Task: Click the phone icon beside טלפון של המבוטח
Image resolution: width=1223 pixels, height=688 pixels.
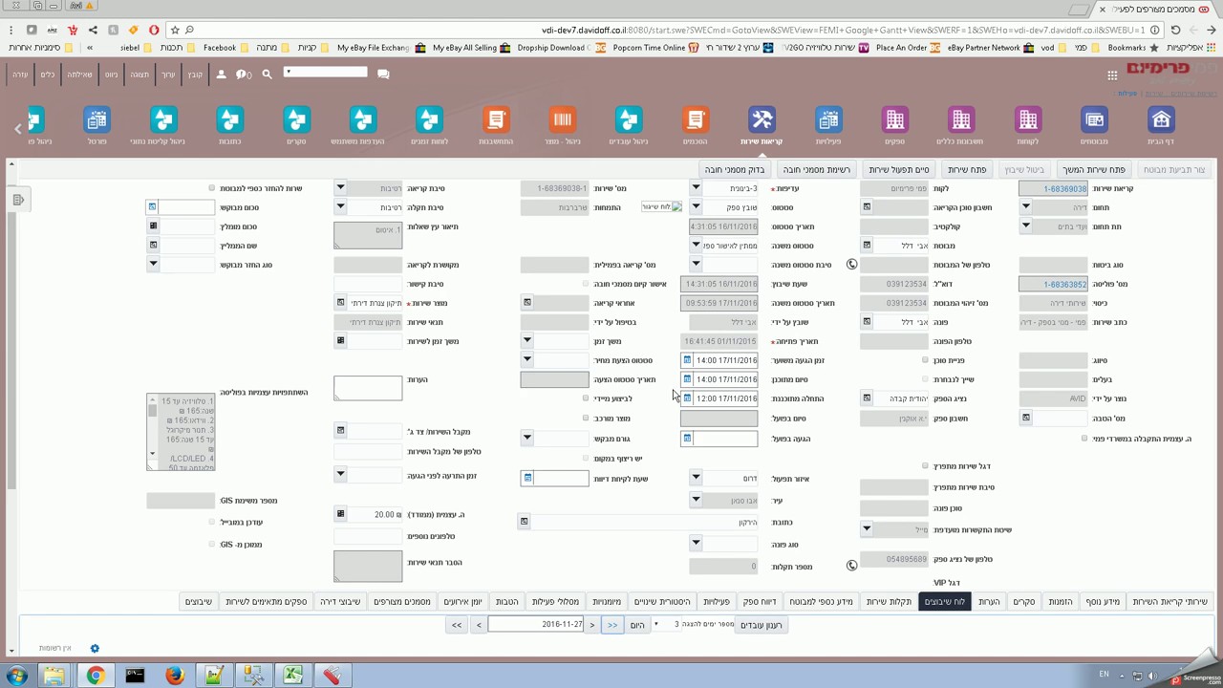Action: 851,265
